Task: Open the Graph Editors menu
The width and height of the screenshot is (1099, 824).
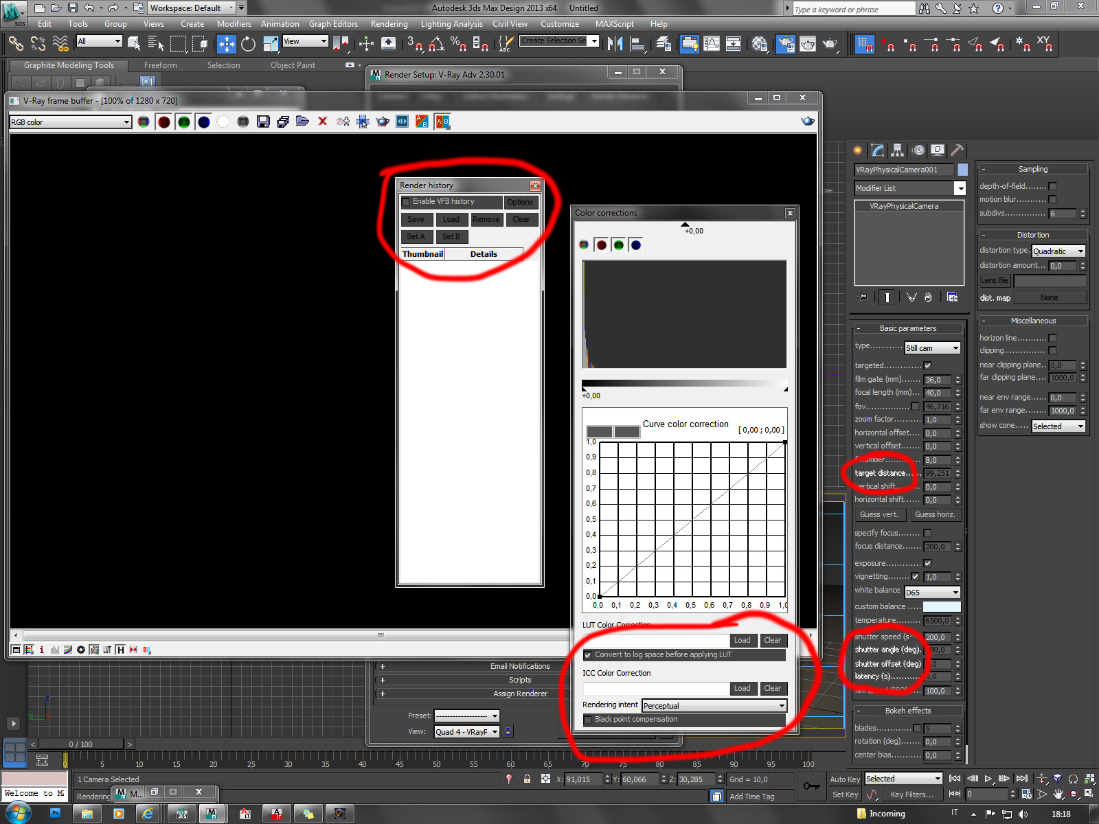Action: pyautogui.click(x=333, y=24)
